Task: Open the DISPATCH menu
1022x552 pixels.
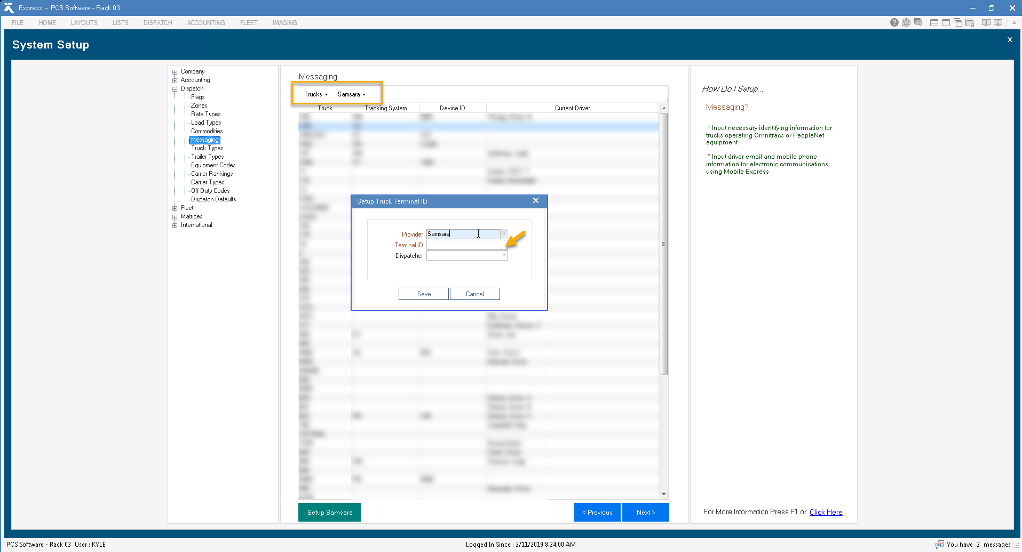Action: click(x=157, y=23)
